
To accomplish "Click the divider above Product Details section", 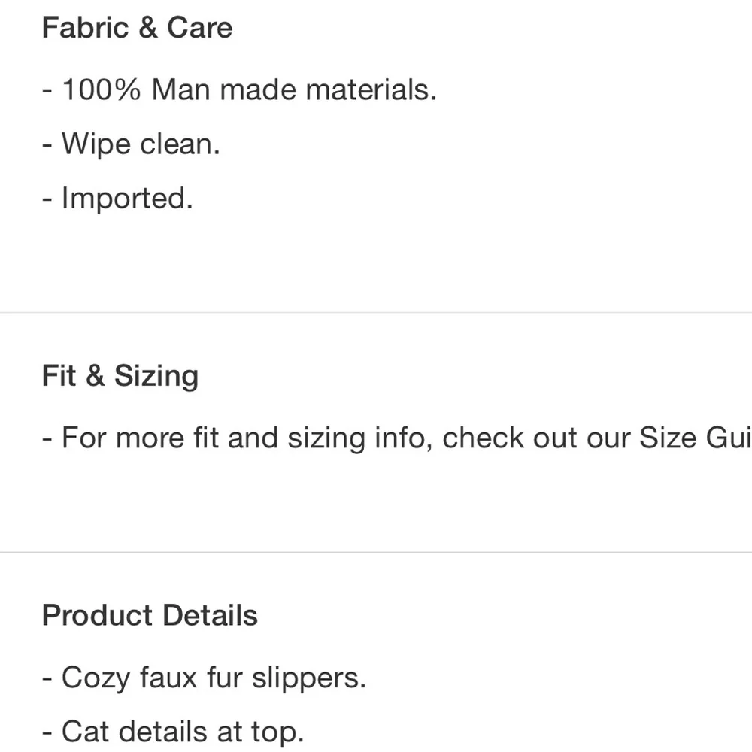I will coord(376,552).
